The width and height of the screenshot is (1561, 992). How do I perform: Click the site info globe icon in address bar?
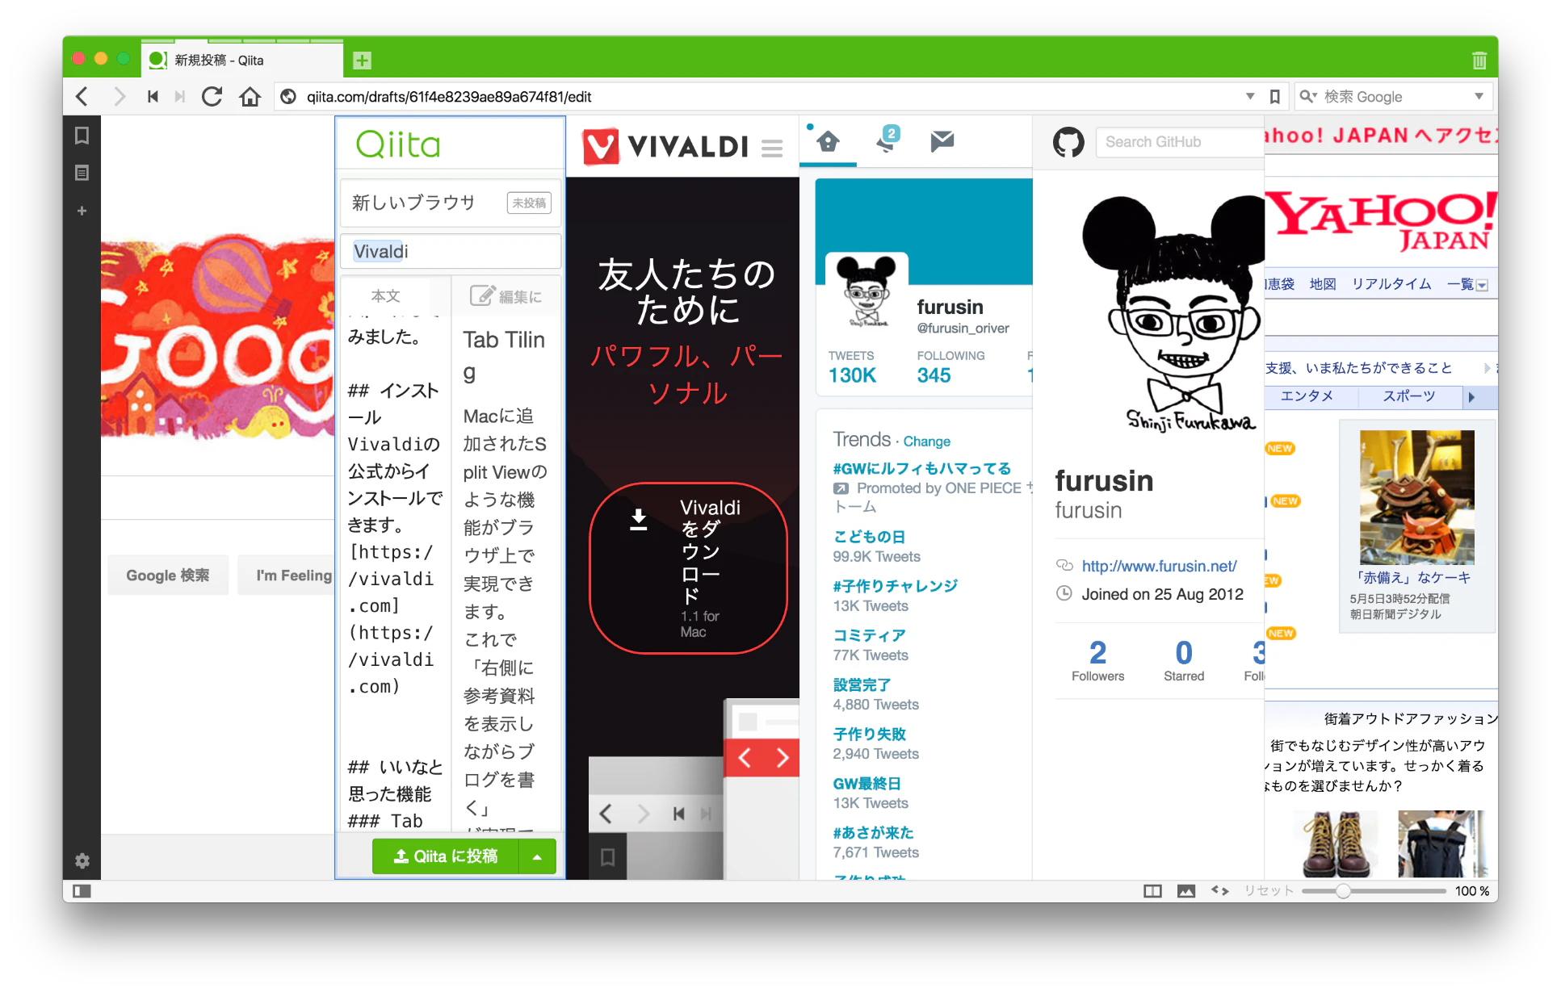[288, 97]
